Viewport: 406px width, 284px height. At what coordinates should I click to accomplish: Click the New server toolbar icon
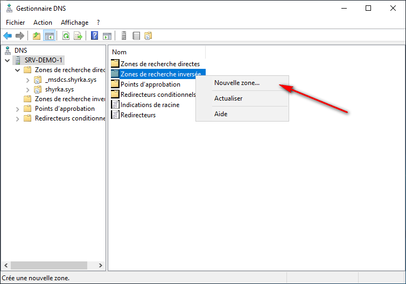click(124, 36)
